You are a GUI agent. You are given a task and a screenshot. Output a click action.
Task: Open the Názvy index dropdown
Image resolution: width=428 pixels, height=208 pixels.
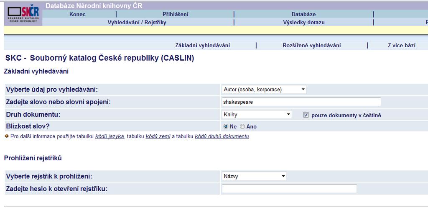tap(254, 176)
